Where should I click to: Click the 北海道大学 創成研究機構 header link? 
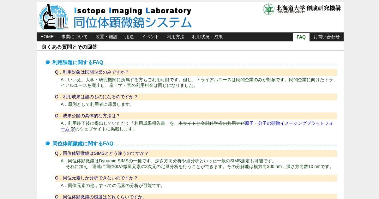click(302, 9)
